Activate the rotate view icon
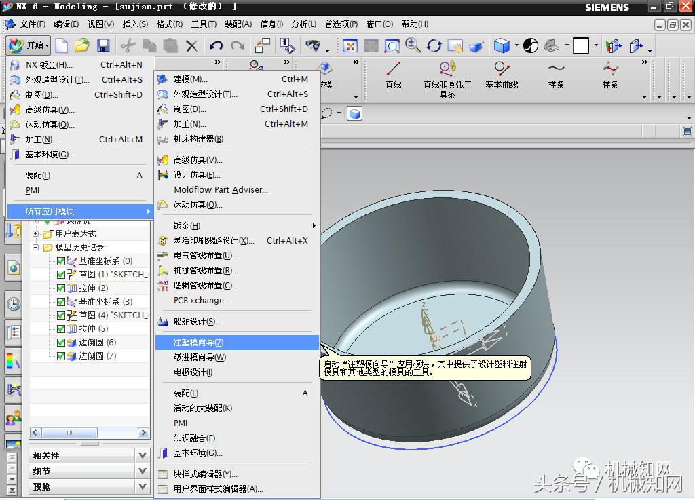This screenshot has height=500, width=695. point(434,45)
